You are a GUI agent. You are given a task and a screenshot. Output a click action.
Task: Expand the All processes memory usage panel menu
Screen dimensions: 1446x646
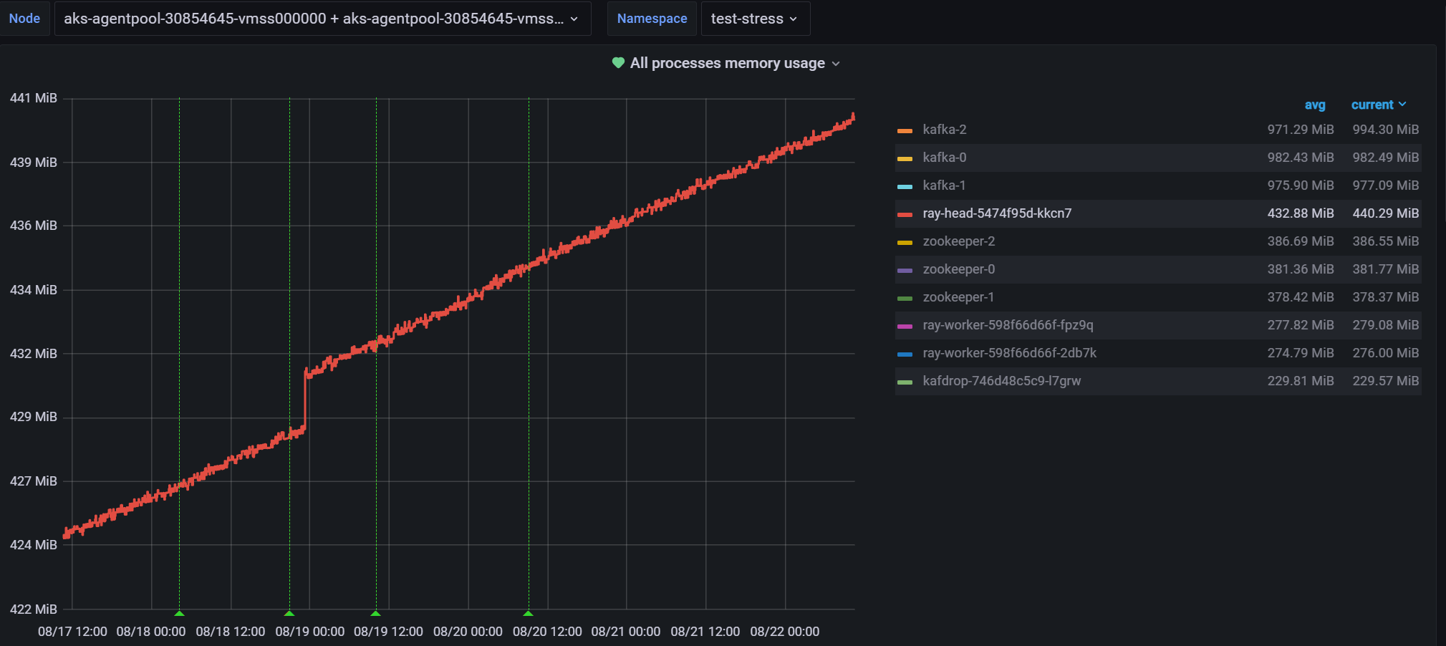[x=735, y=63]
